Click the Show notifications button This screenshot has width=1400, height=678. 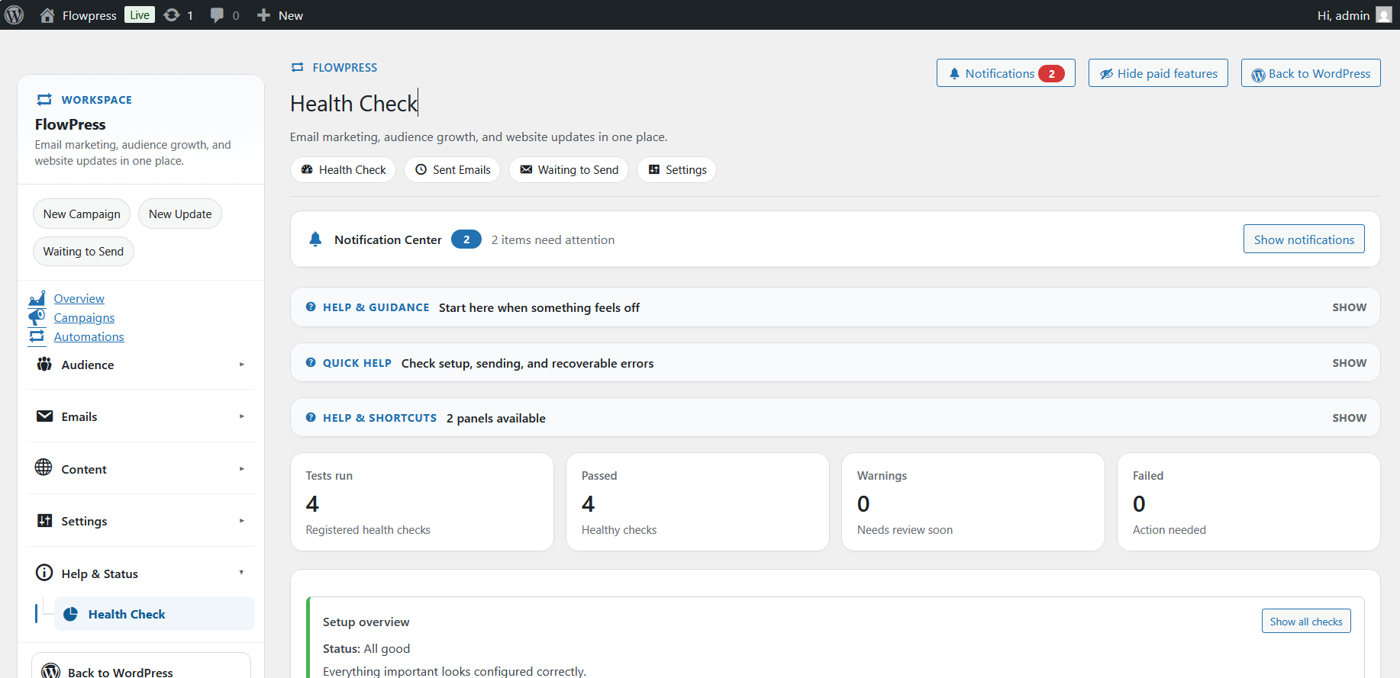click(x=1304, y=239)
